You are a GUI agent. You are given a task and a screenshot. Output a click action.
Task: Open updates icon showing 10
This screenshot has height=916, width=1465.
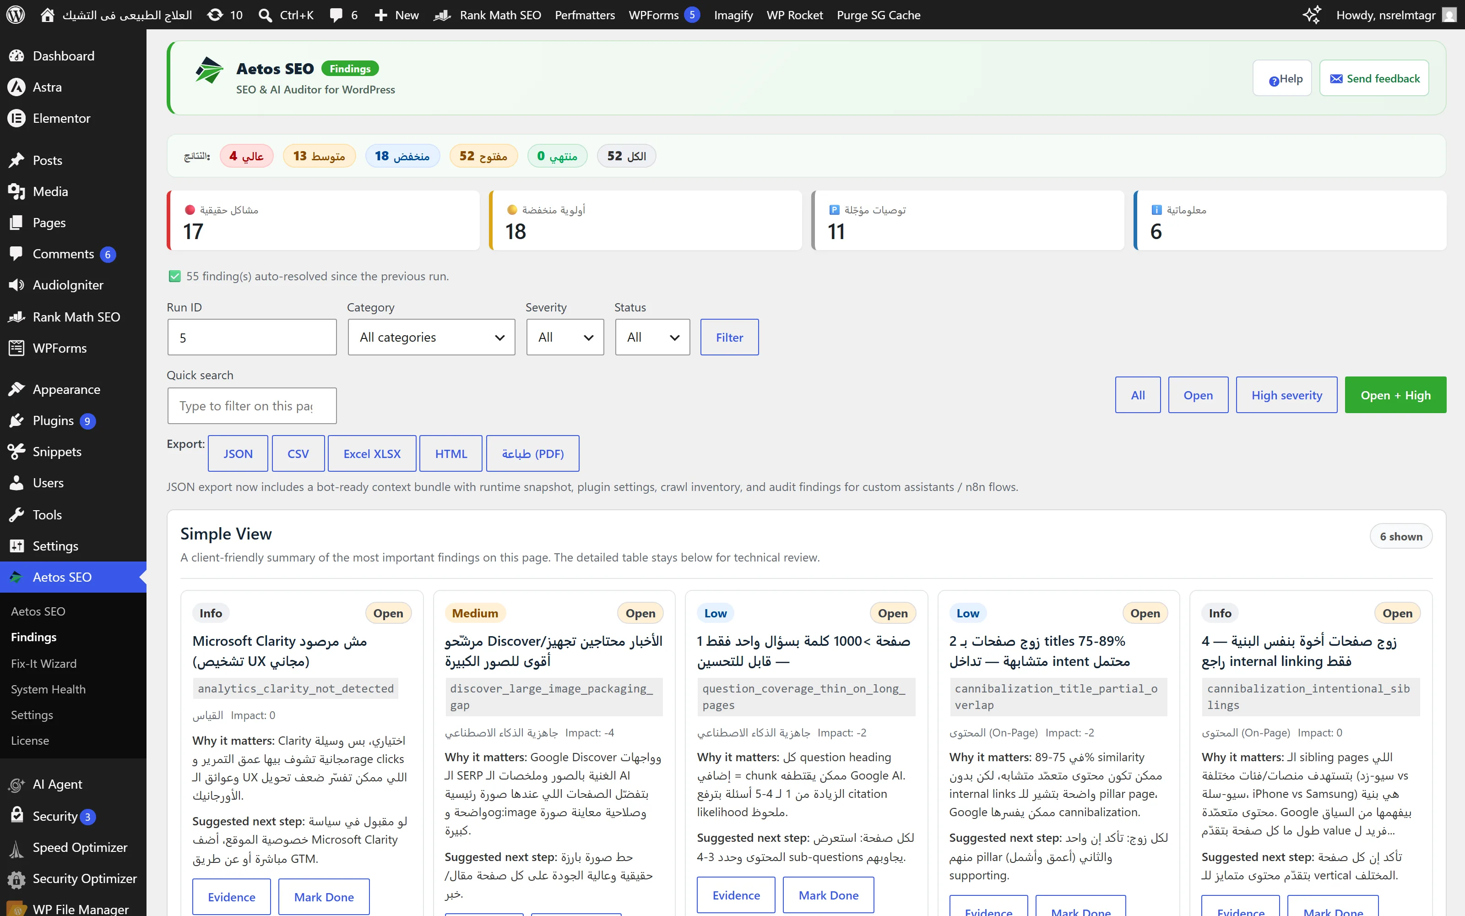[x=215, y=15]
